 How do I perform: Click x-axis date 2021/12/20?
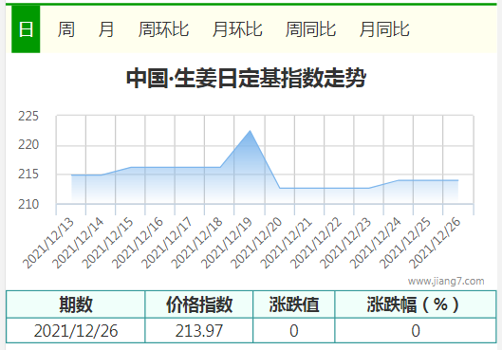[256, 243]
